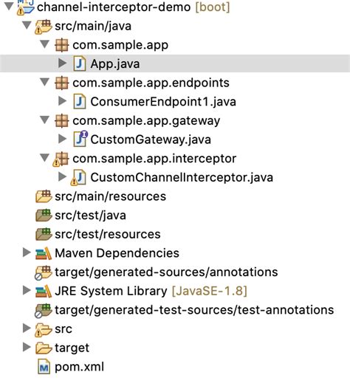Collapse the com.sample.app.interceptor package
This screenshot has height=392, width=350.
coord(45,158)
